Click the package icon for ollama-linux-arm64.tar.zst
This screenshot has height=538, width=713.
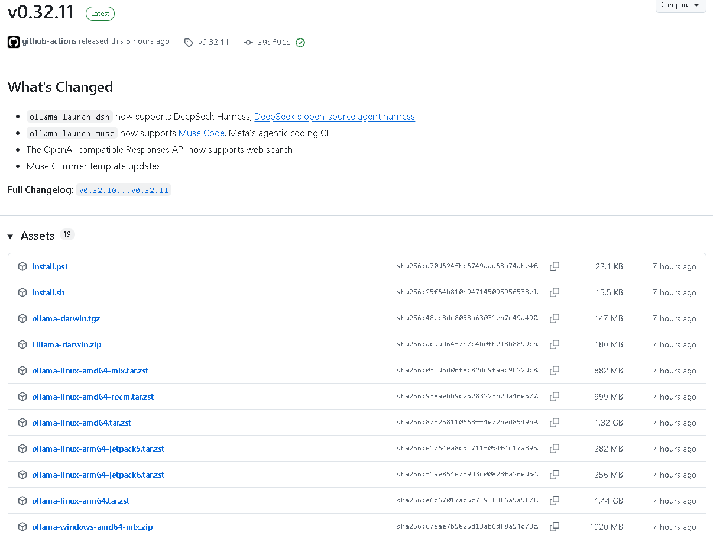[x=22, y=501]
